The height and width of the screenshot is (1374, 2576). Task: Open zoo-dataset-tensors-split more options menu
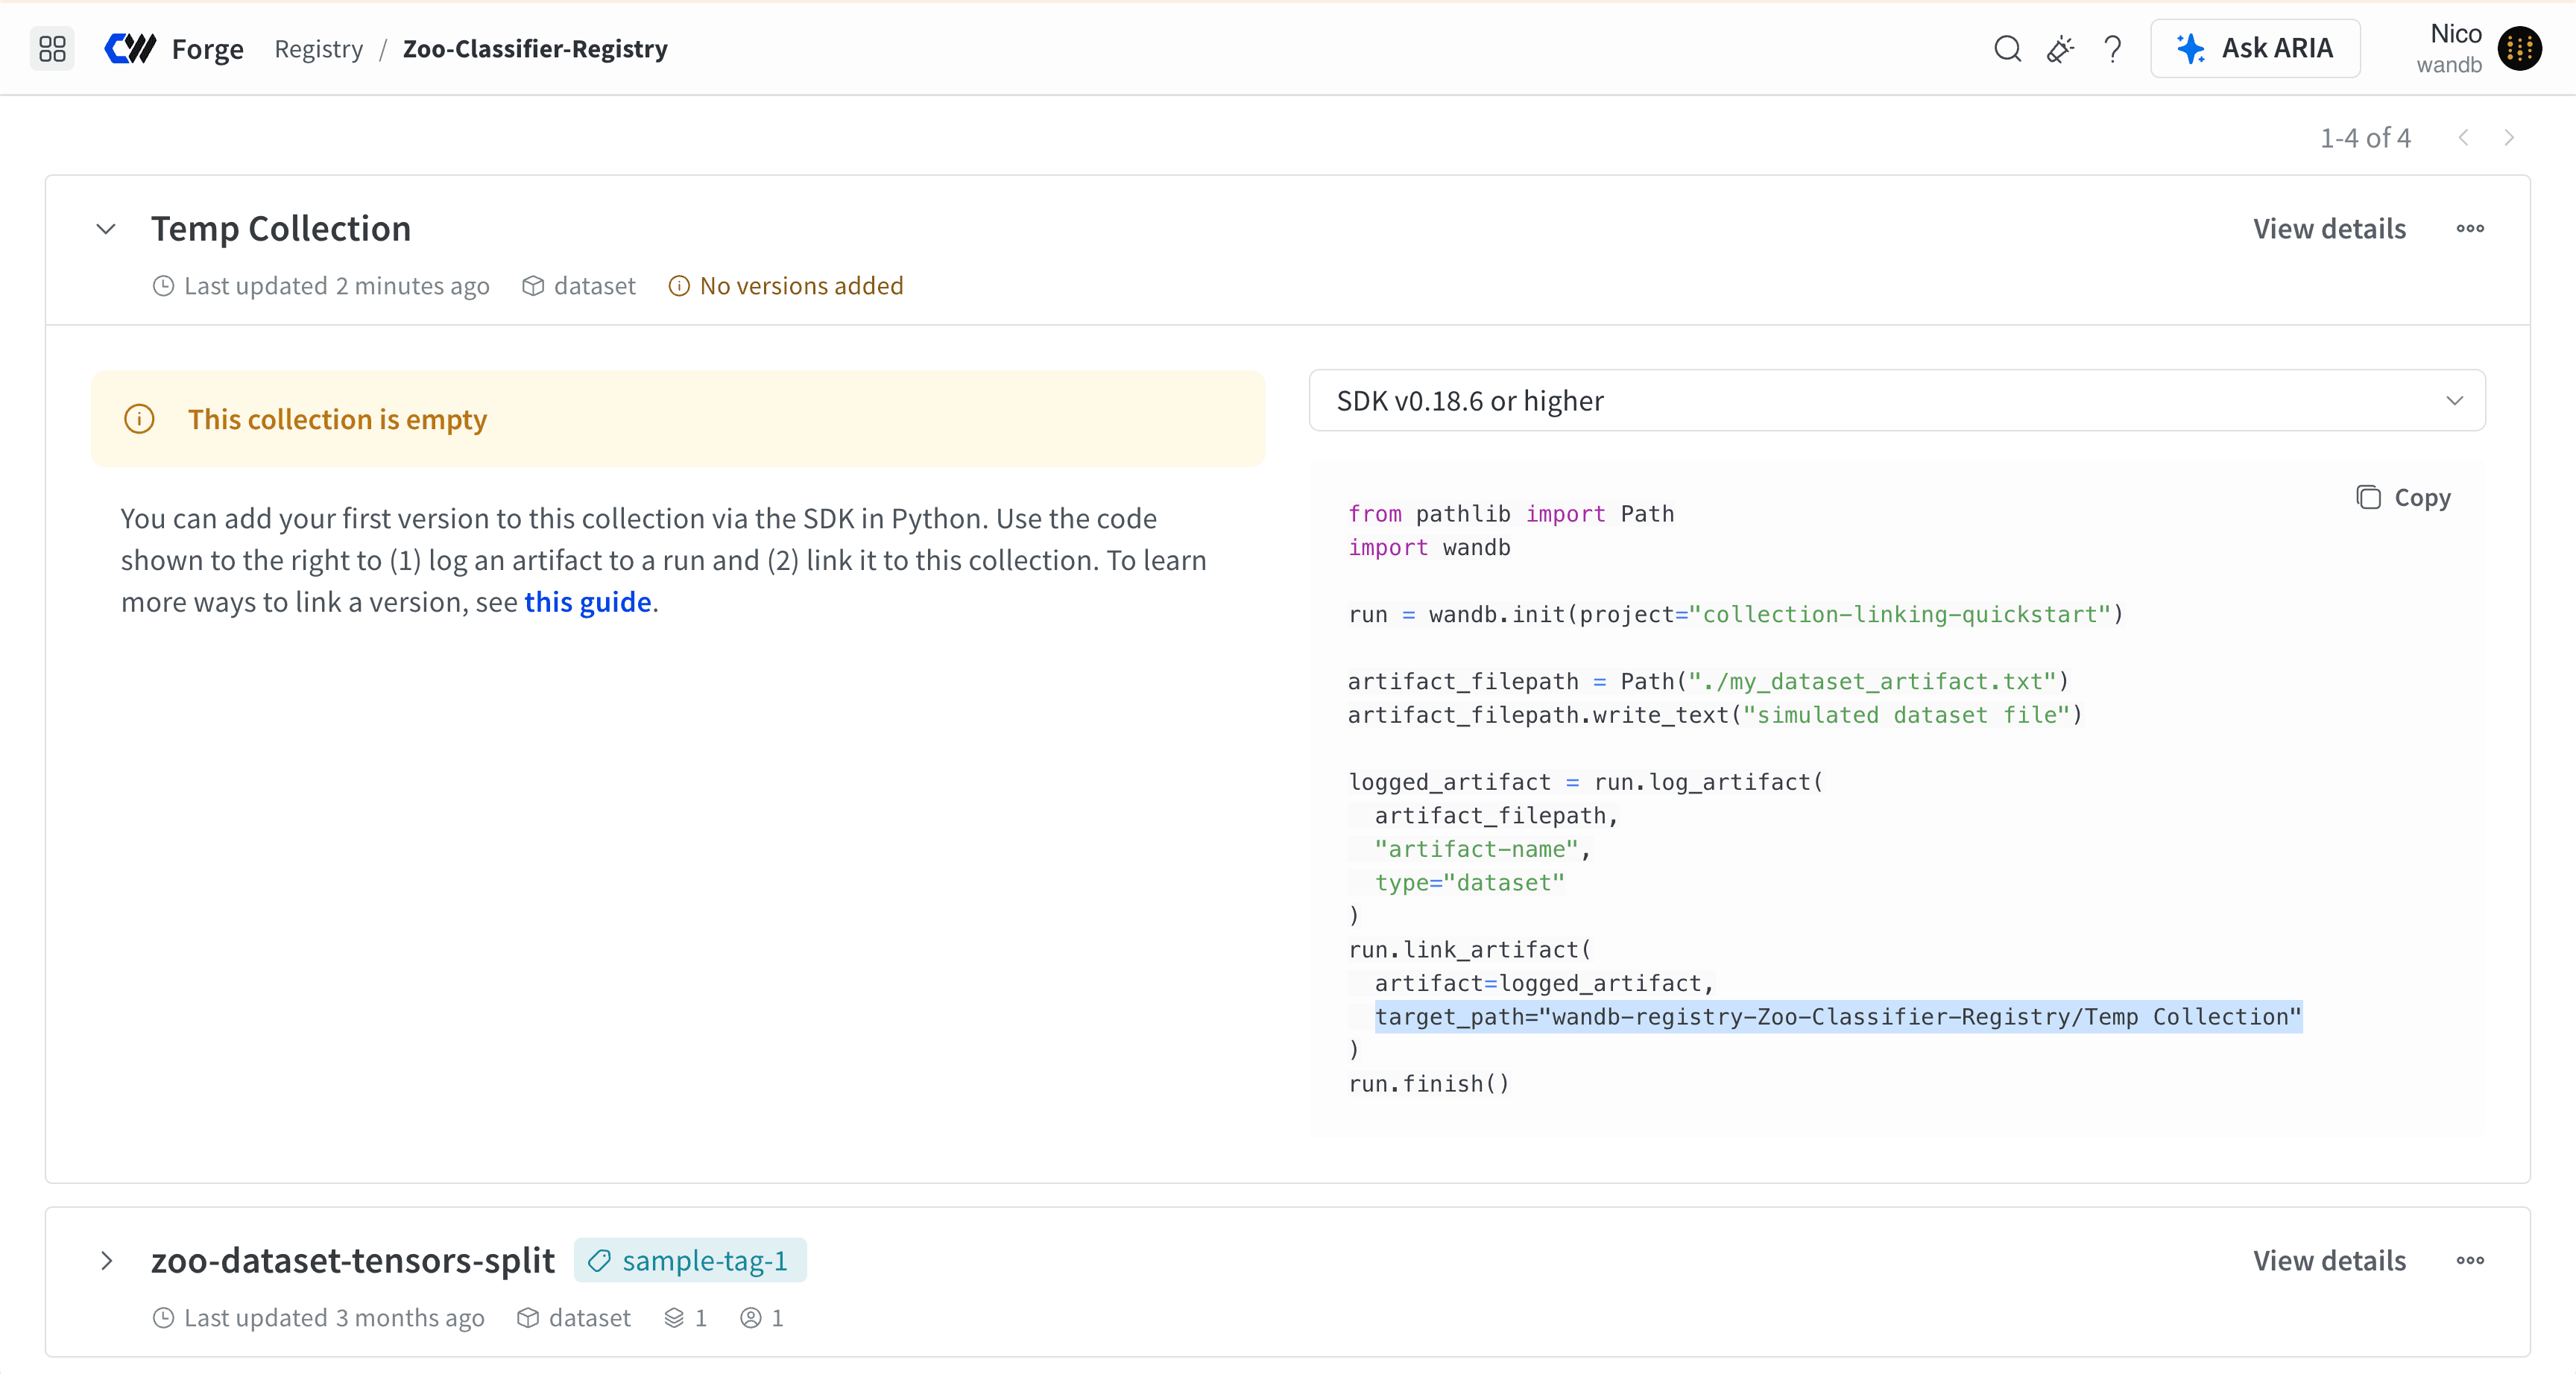coord(2470,1261)
